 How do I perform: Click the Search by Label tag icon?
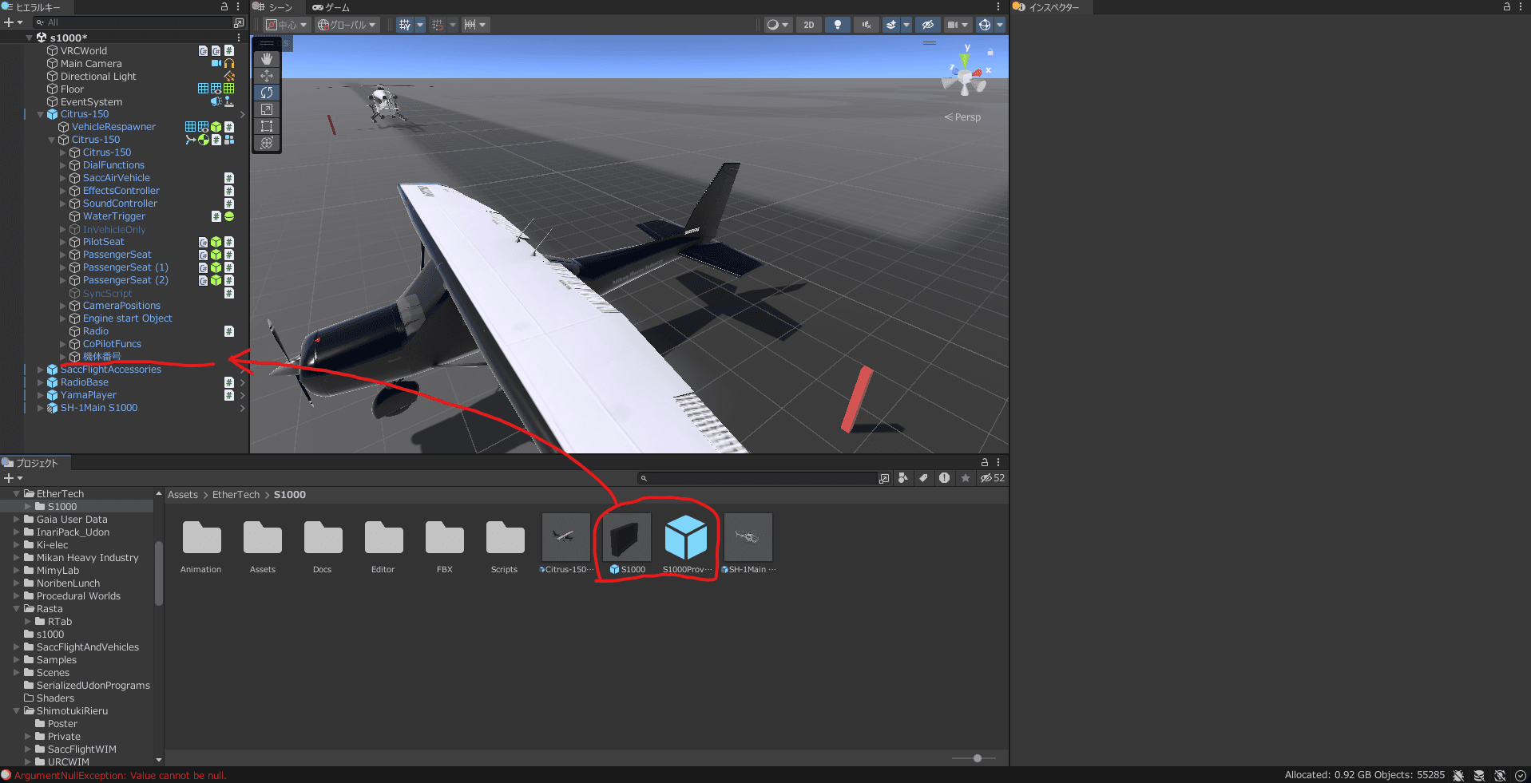(924, 478)
